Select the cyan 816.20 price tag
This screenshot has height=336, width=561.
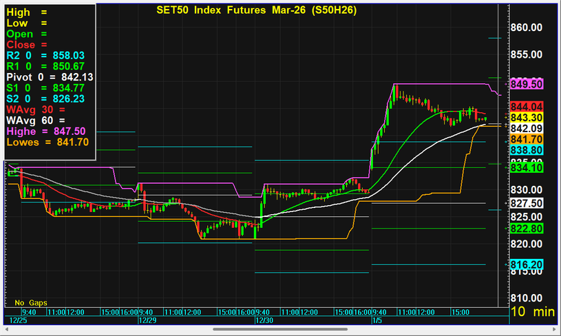click(527, 264)
